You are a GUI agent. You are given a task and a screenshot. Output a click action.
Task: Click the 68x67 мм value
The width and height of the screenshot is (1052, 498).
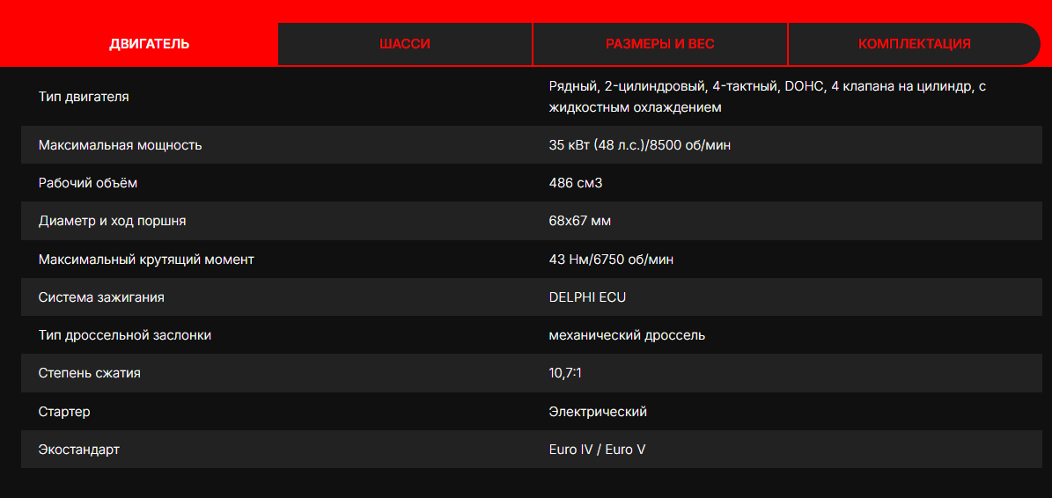pyautogui.click(x=579, y=221)
